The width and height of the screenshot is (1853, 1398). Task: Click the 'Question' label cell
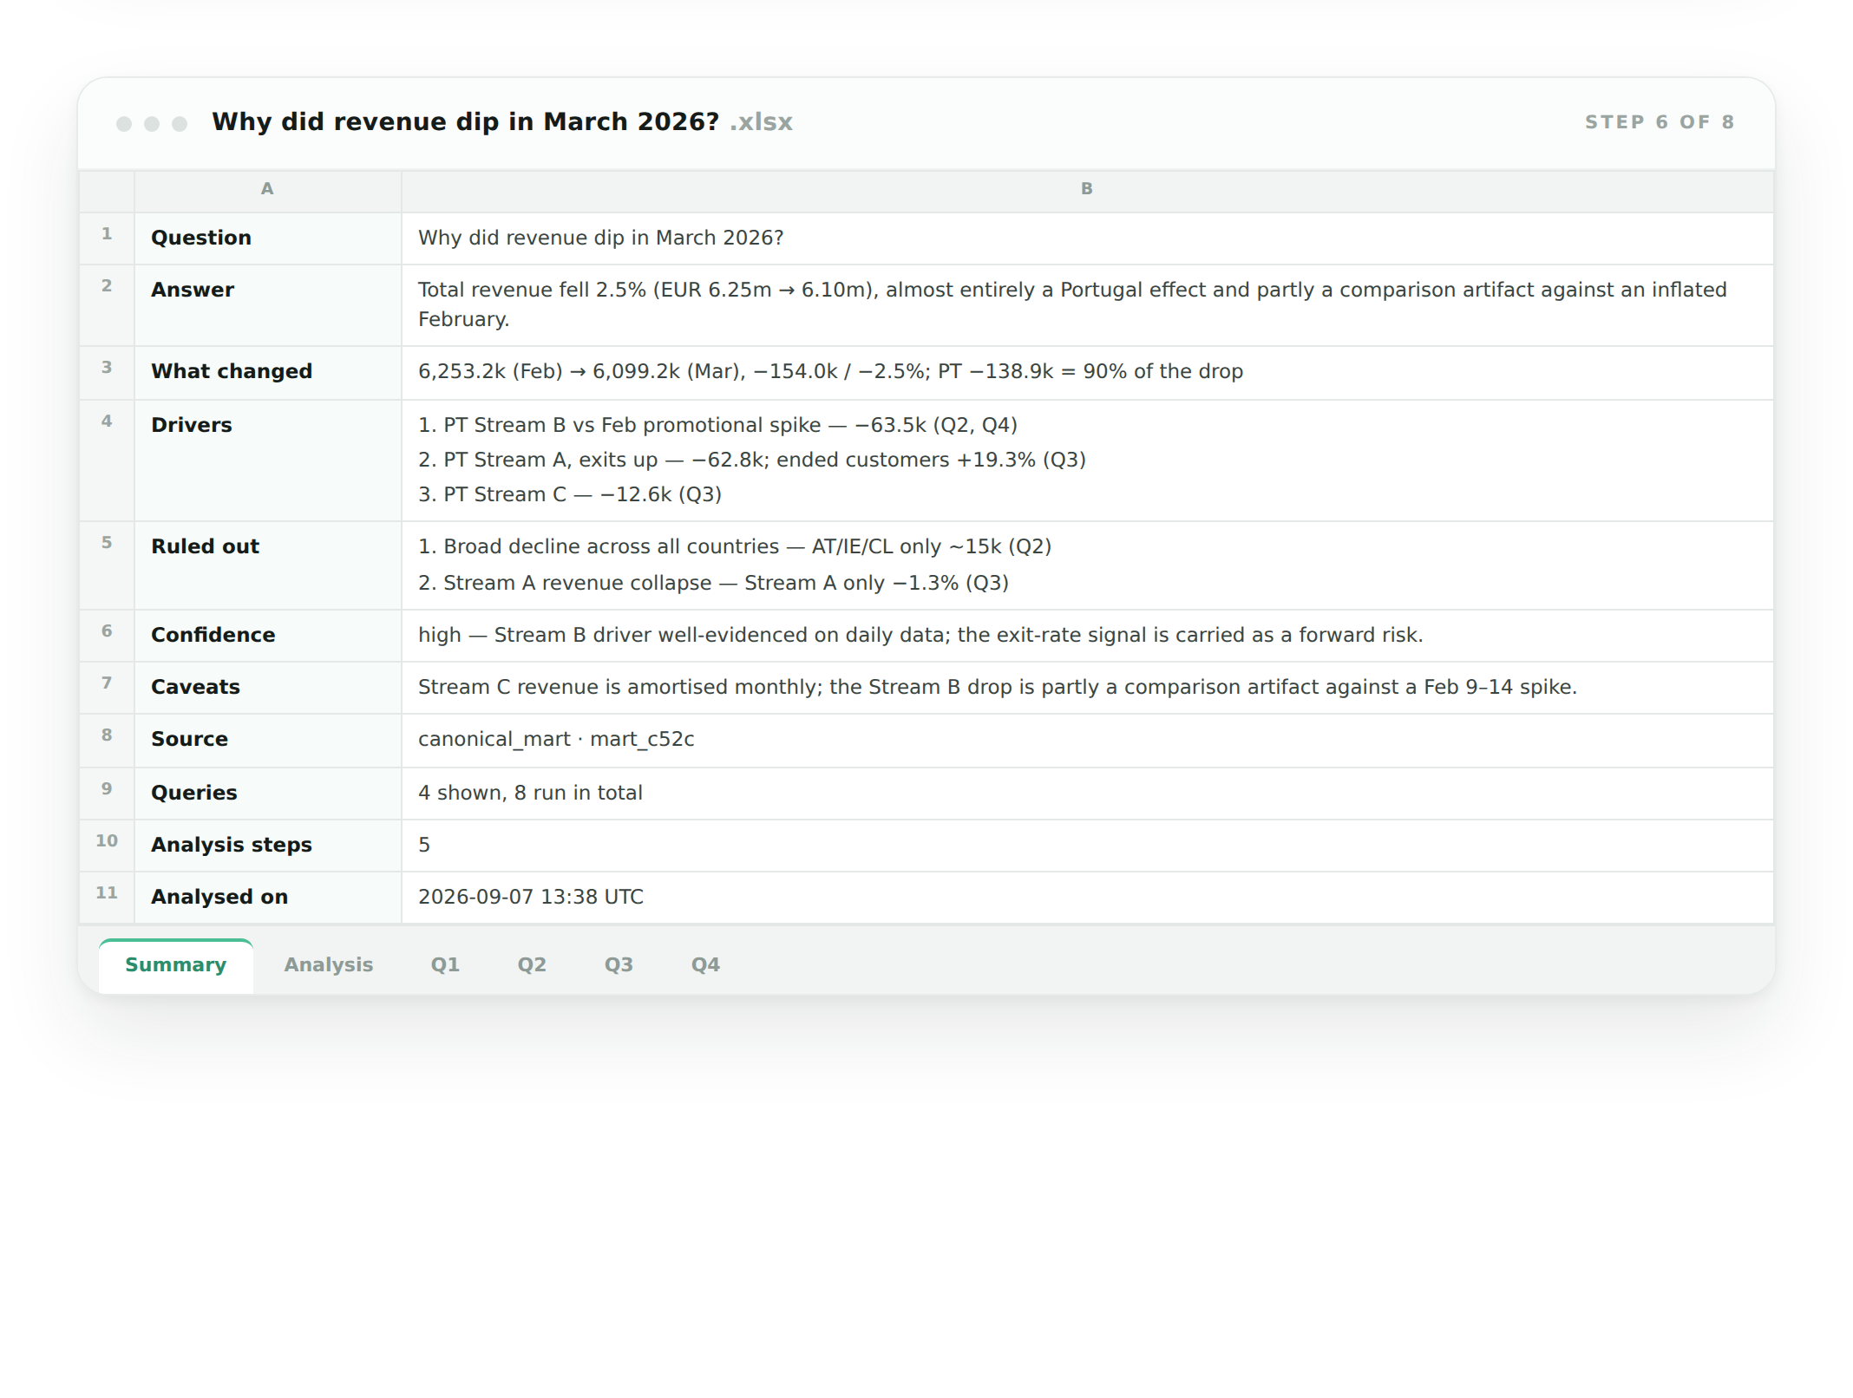point(267,238)
